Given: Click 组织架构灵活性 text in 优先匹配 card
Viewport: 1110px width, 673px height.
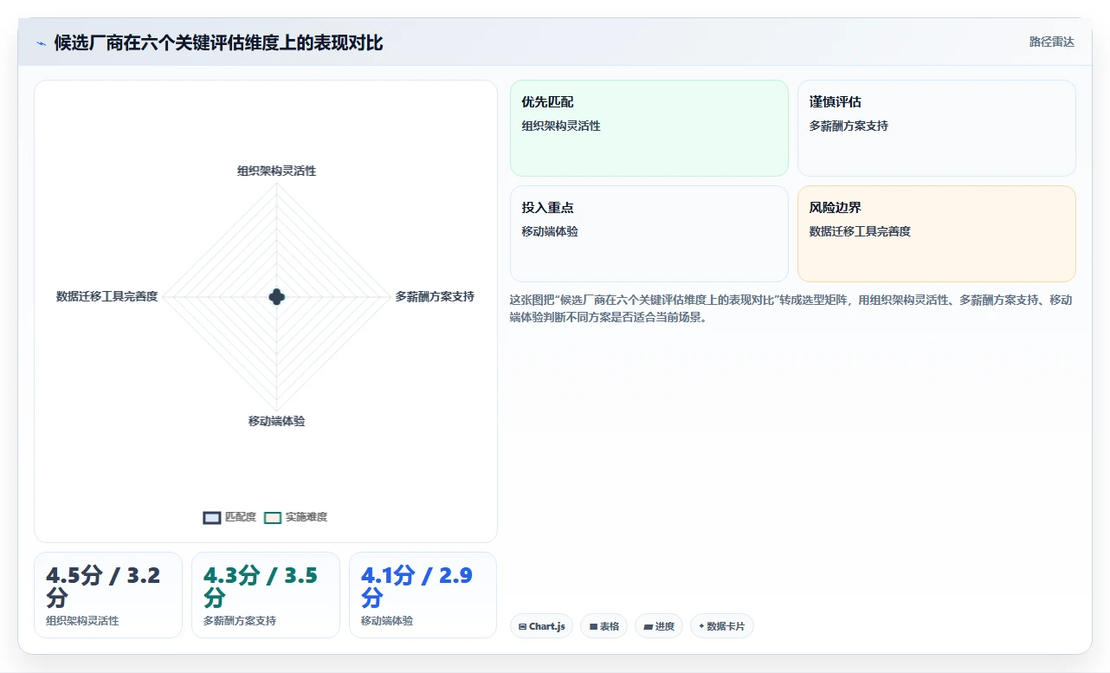Looking at the screenshot, I should pyautogui.click(x=561, y=126).
